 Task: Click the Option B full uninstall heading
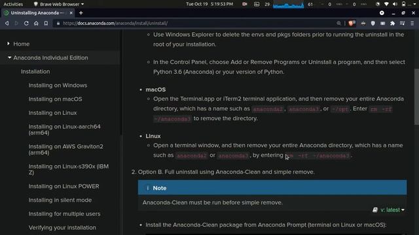tap(226, 172)
